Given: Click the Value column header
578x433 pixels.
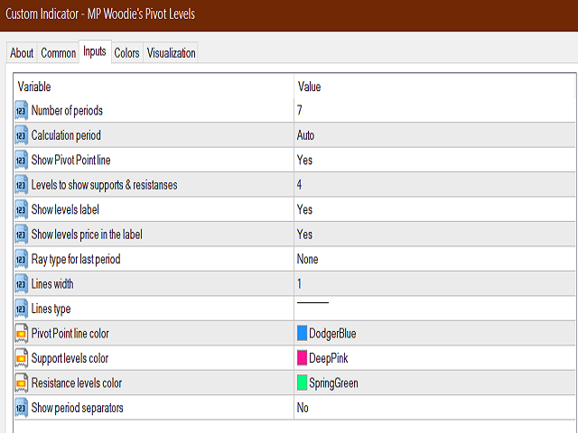Looking at the screenshot, I should [434, 87].
